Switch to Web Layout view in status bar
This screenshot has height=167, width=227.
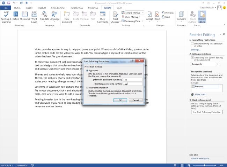click(189, 165)
